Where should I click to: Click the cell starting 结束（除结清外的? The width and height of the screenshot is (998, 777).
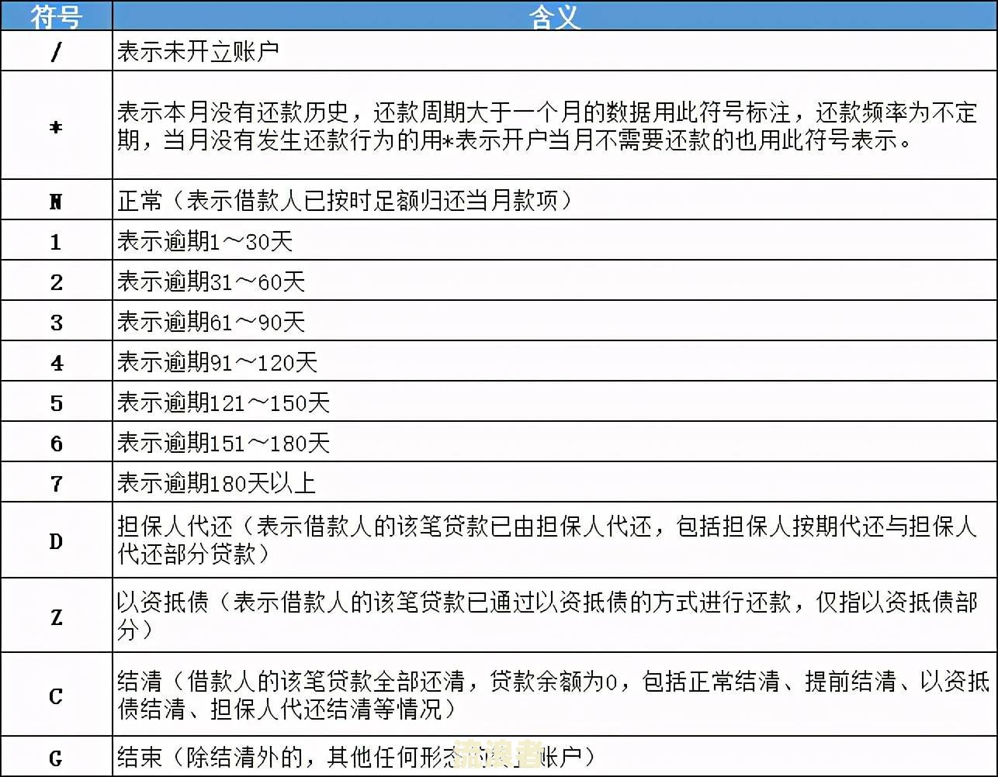555,756
